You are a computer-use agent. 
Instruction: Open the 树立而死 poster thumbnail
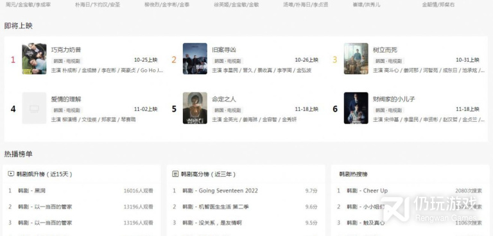pyautogui.click(x=356, y=59)
